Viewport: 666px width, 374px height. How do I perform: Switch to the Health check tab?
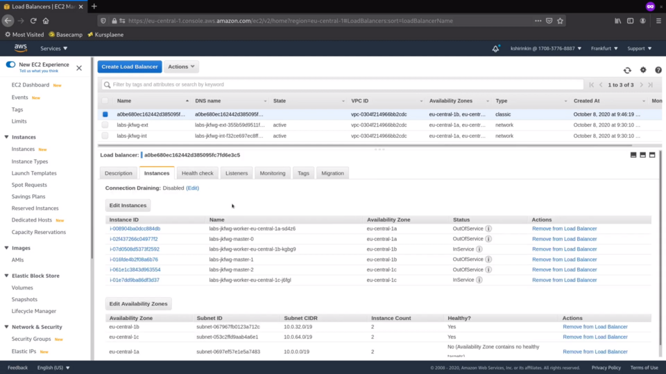pos(198,173)
